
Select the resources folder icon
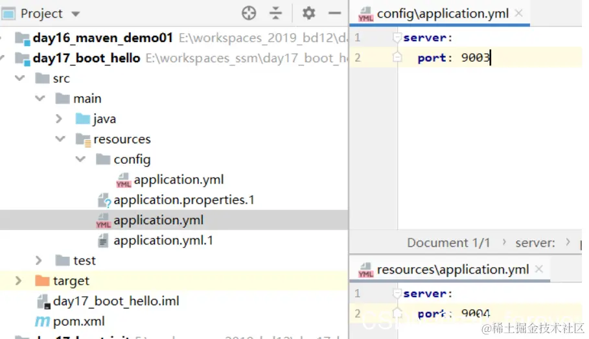point(83,139)
